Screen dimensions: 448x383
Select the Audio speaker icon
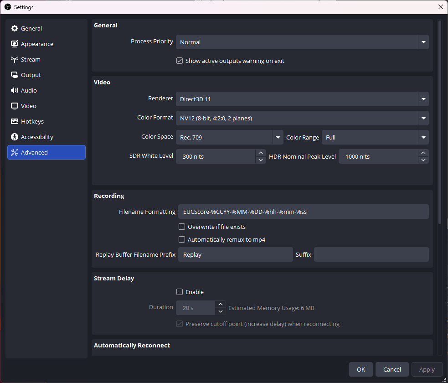[14, 90]
